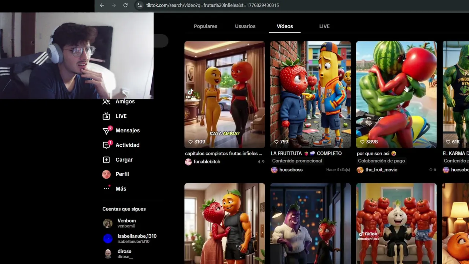The image size is (469, 264).
Task: Click the Cargar plus icon
Action: point(106,160)
